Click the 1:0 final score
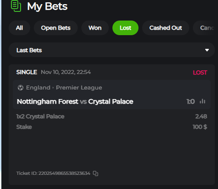 coord(191,101)
